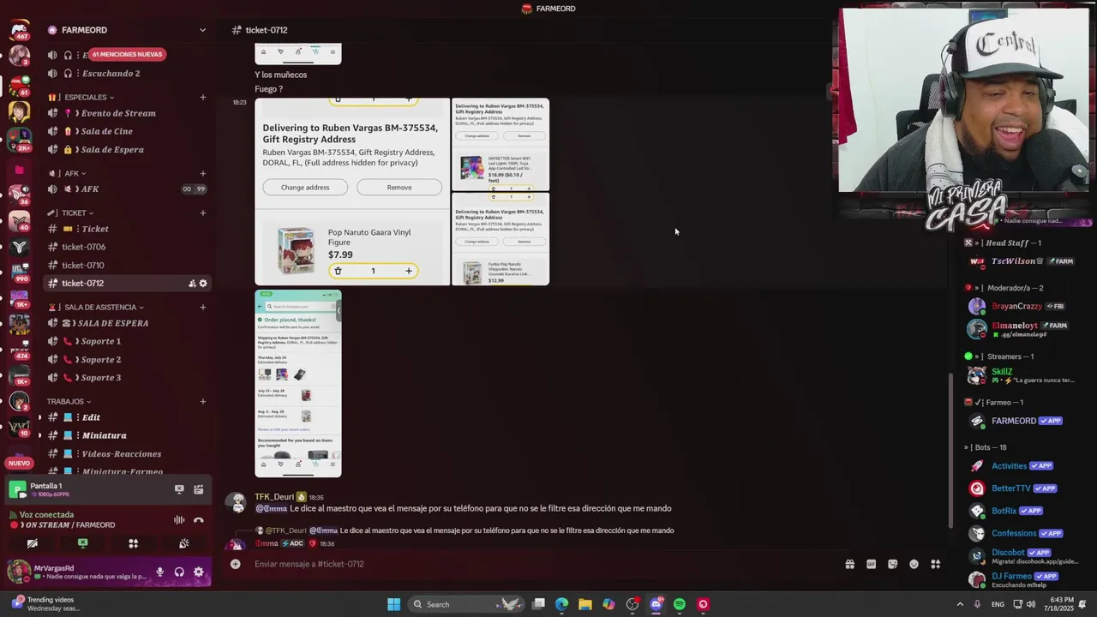Image resolution: width=1097 pixels, height=617 pixels.
Task: Open the sticker picker
Action: pyautogui.click(x=892, y=564)
